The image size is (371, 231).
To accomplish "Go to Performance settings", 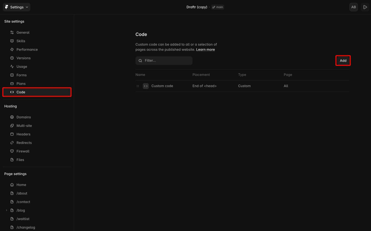I will pos(37,50).
